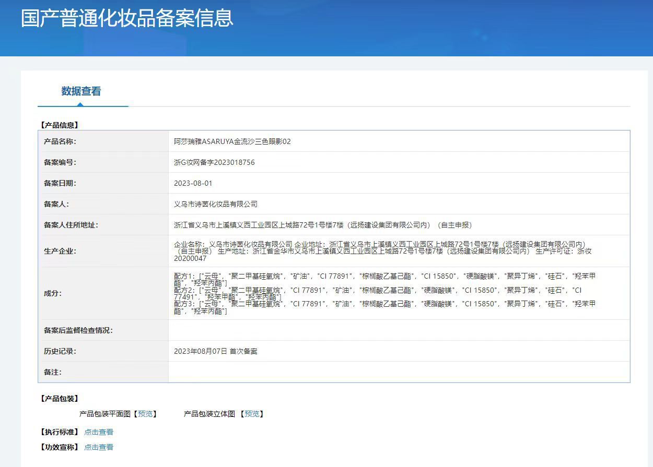Viewport: 653px width, 467px height.
Task: Click the 配方1 ingredient line
Action: coord(384,279)
